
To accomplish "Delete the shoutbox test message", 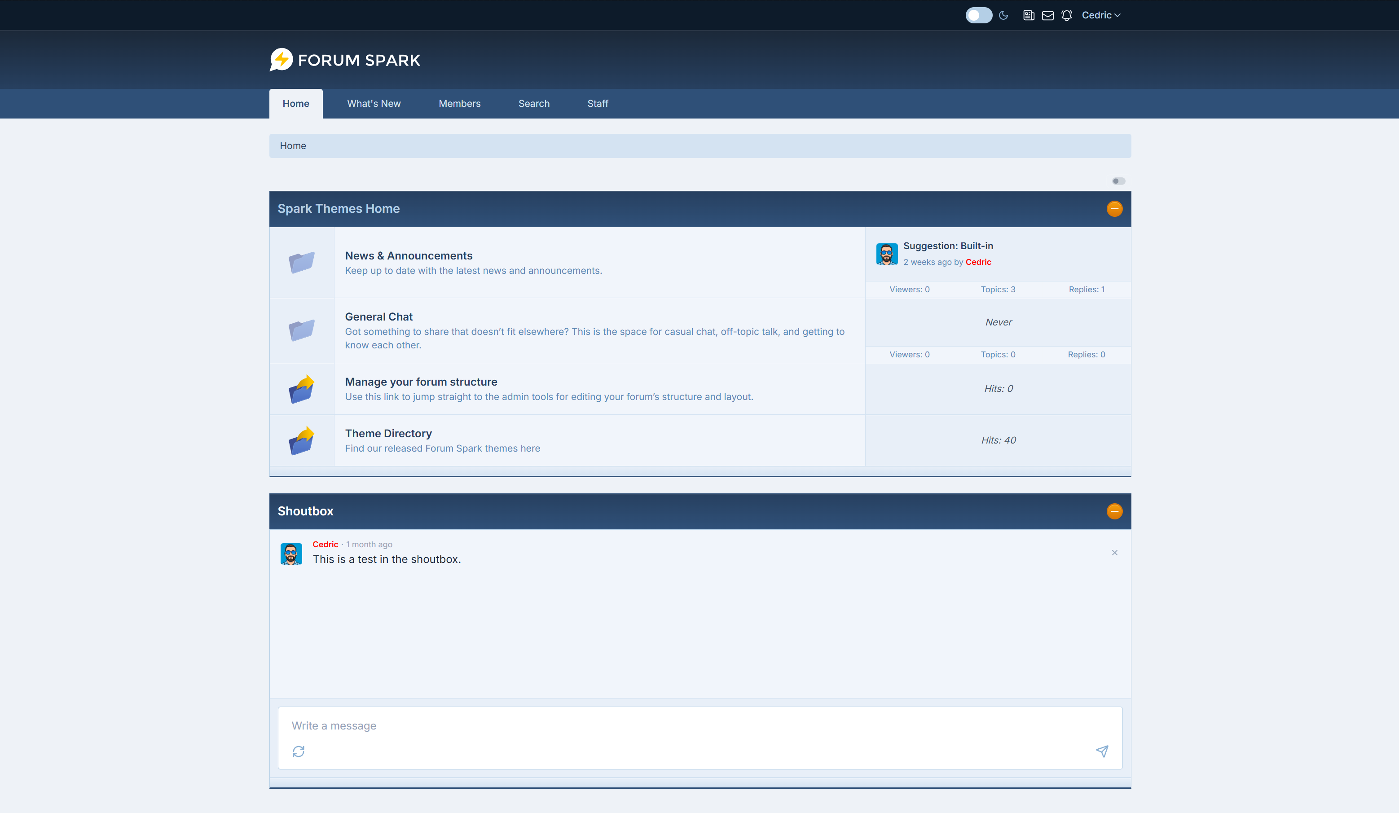I will (x=1114, y=553).
